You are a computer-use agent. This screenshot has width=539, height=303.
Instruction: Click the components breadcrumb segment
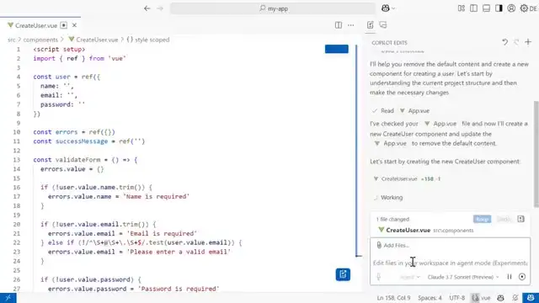40,40
